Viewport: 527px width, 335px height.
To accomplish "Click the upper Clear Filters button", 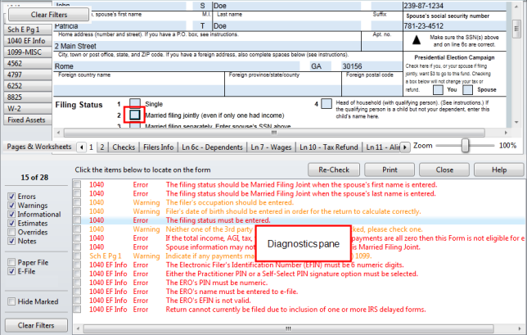I will pos(49,15).
